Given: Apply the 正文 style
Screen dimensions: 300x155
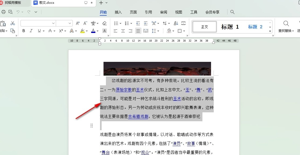Looking at the screenshot, I should click(205, 27).
